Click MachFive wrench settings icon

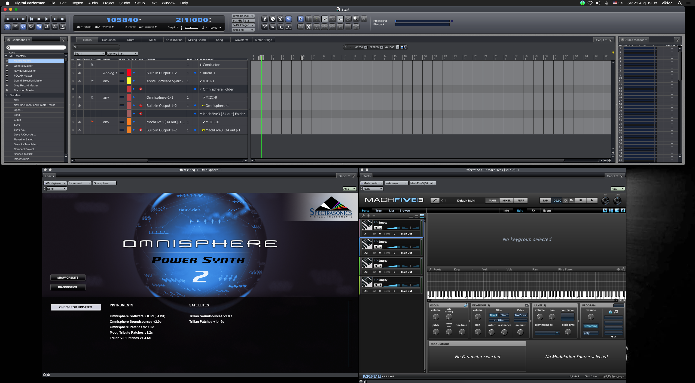pyautogui.click(x=435, y=201)
